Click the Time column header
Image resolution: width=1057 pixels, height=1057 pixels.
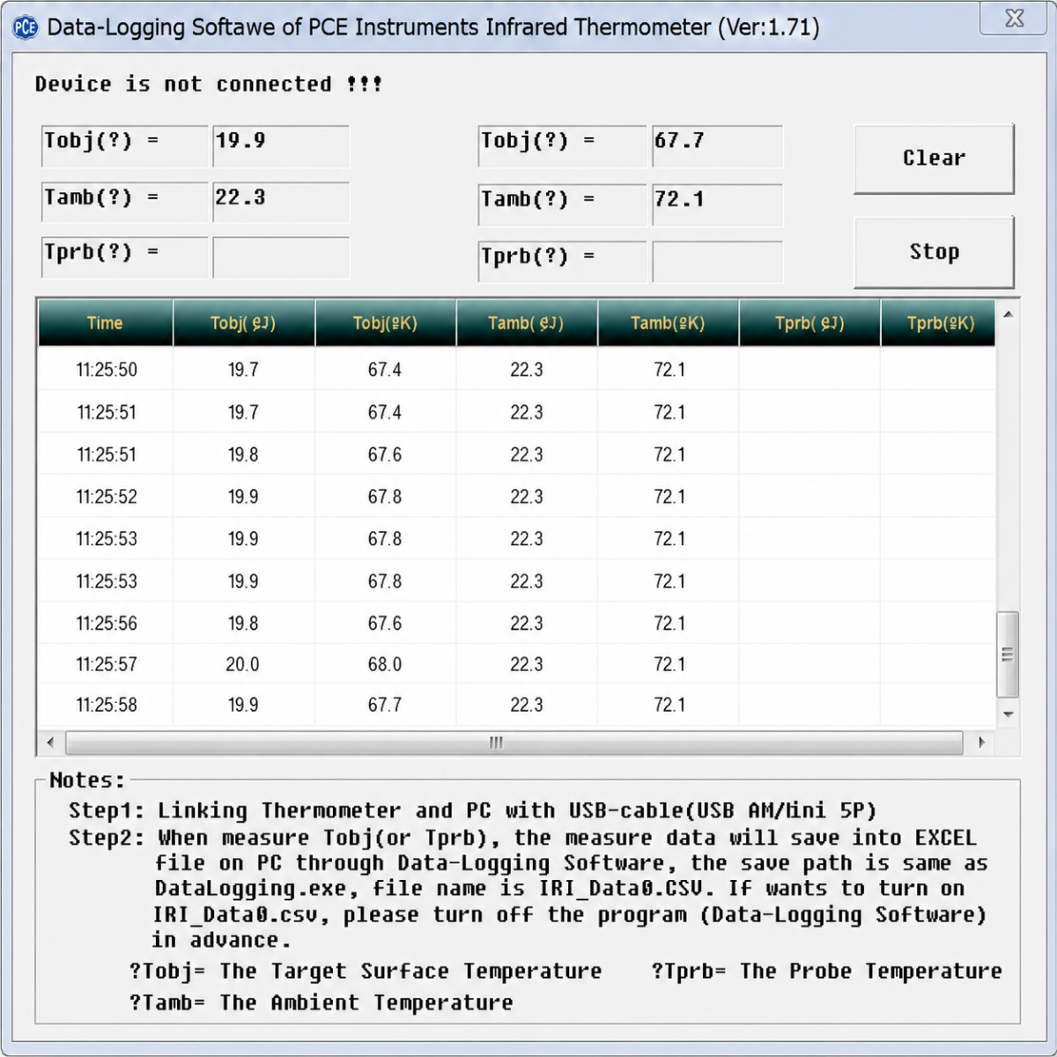pos(105,323)
